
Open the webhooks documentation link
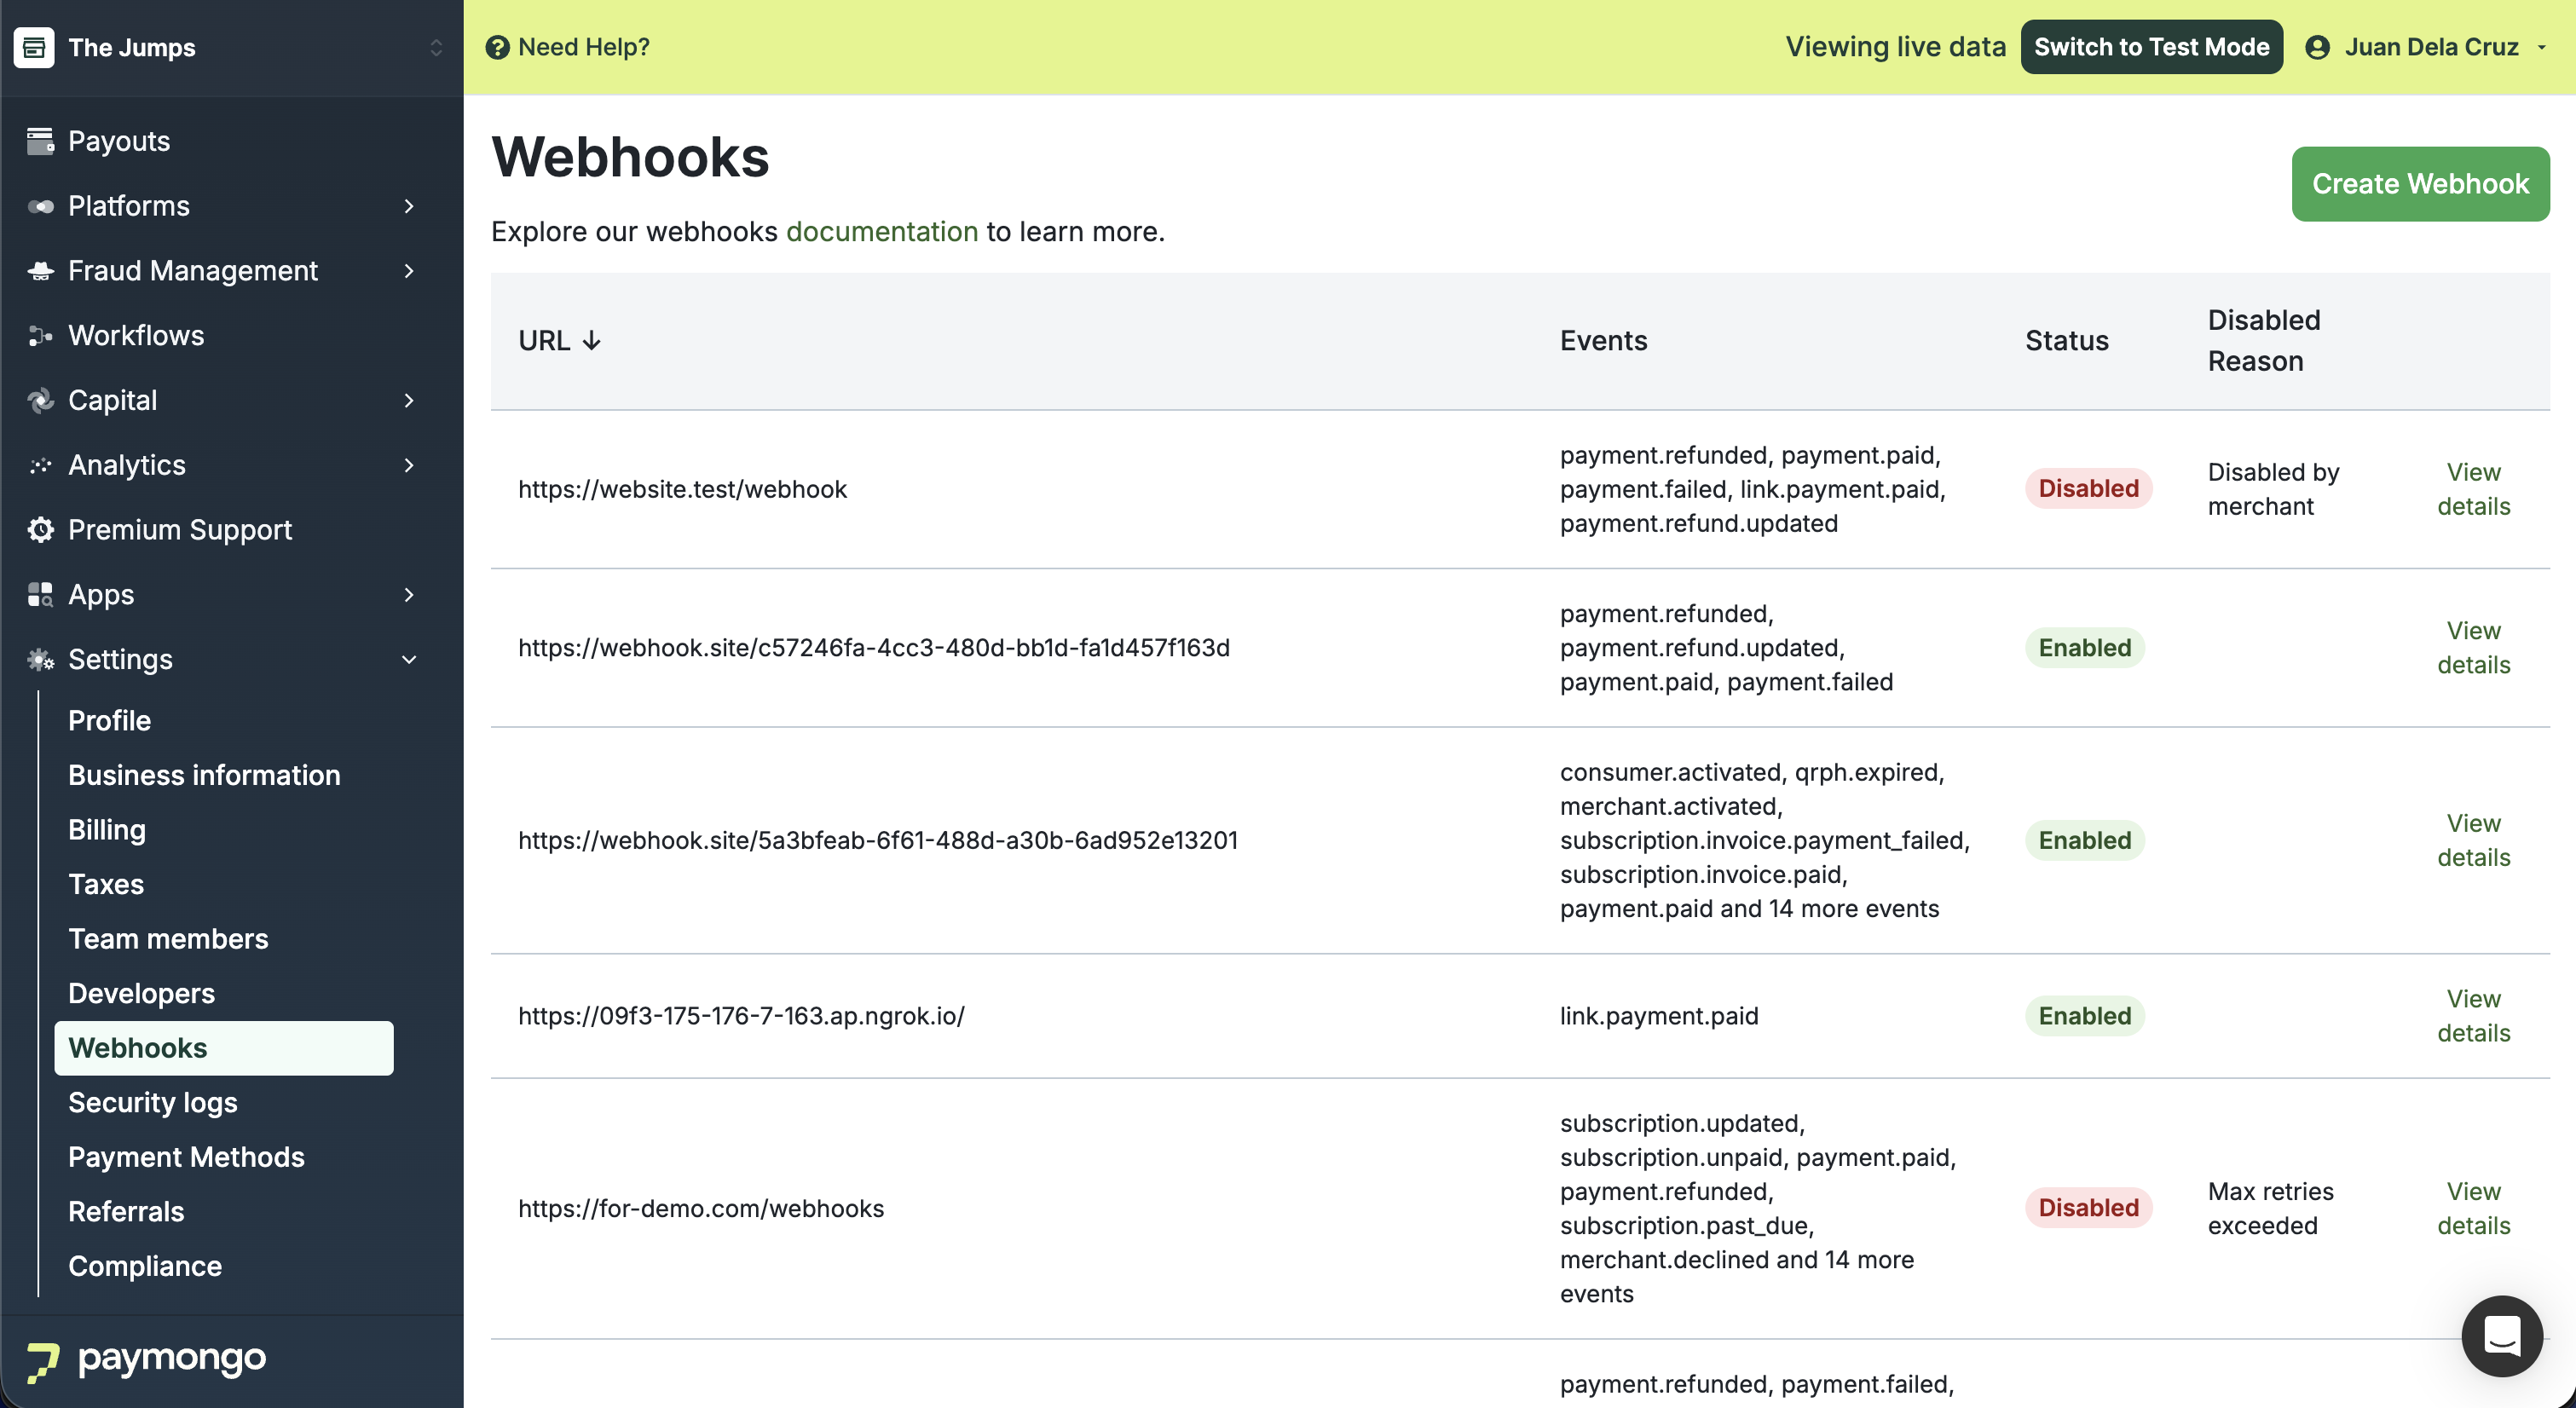pos(881,232)
